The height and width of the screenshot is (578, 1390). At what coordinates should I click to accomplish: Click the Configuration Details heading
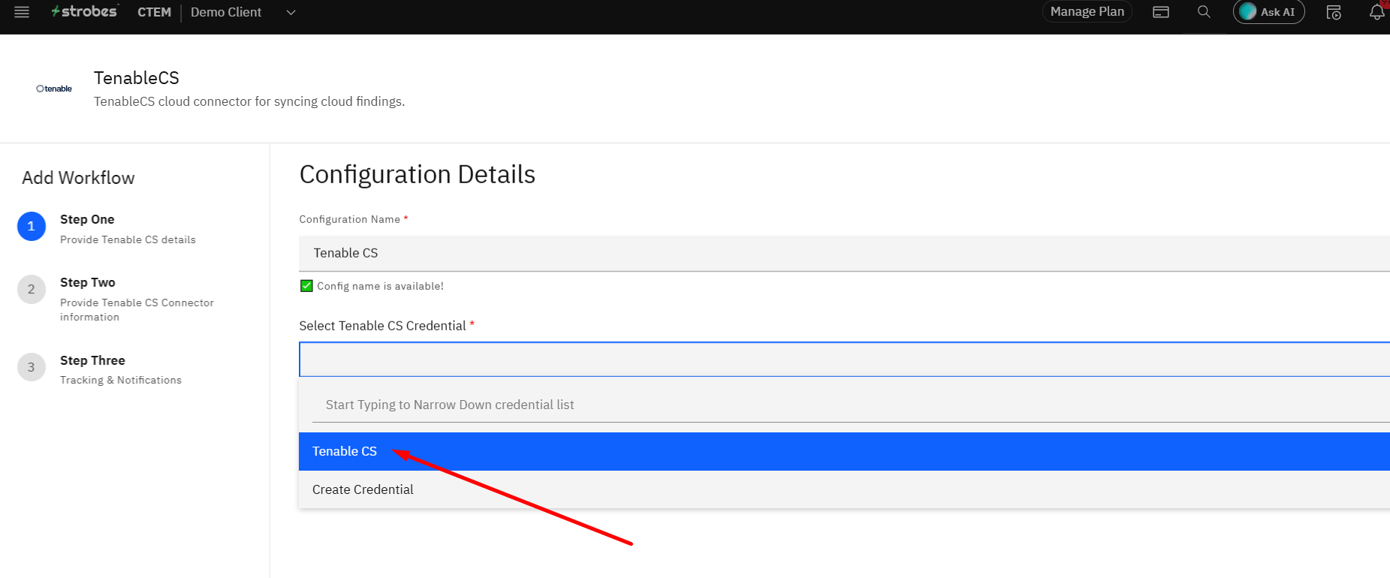[418, 175]
